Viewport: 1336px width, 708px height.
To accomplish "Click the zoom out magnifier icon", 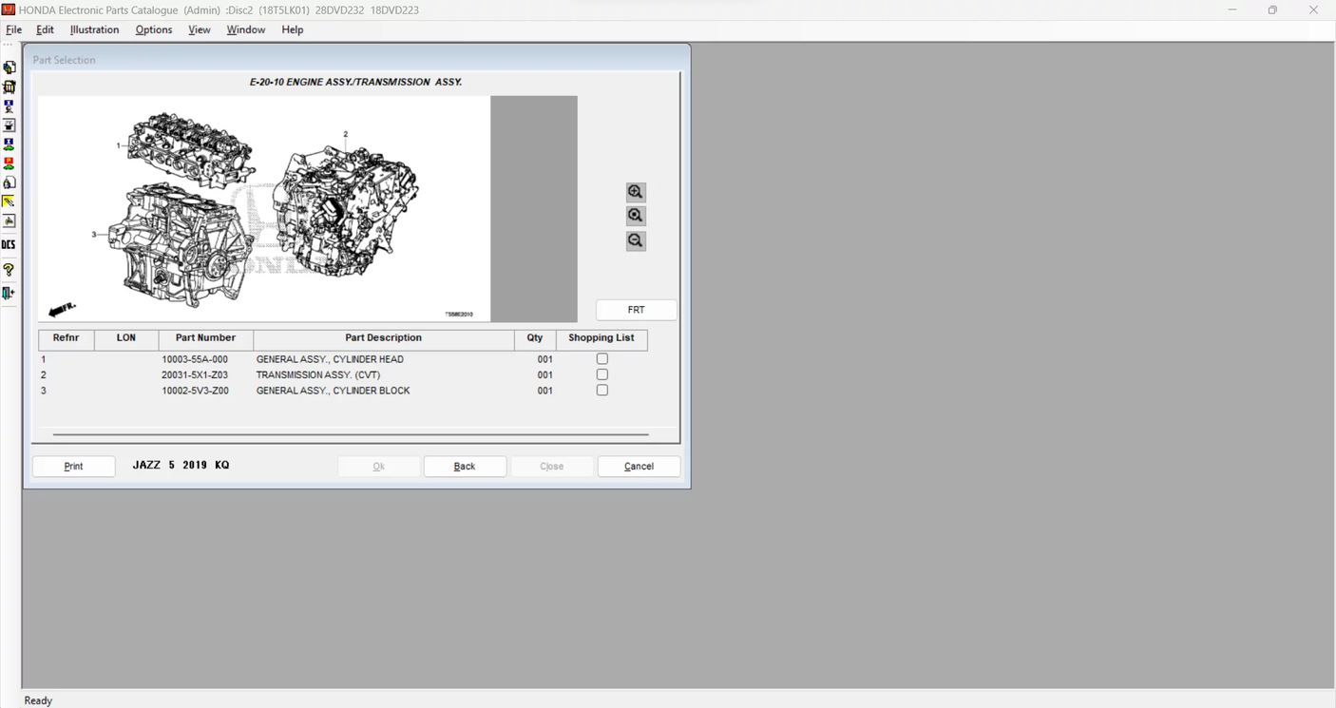I will click(x=636, y=241).
